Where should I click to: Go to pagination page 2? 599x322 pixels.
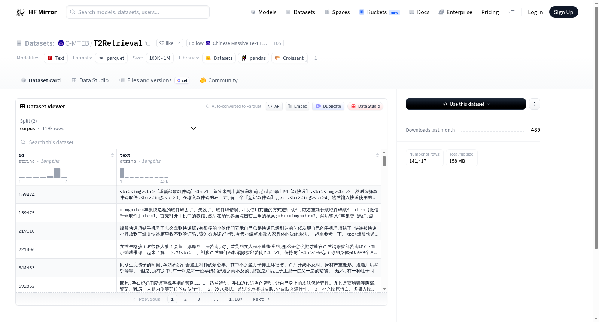(x=185, y=299)
